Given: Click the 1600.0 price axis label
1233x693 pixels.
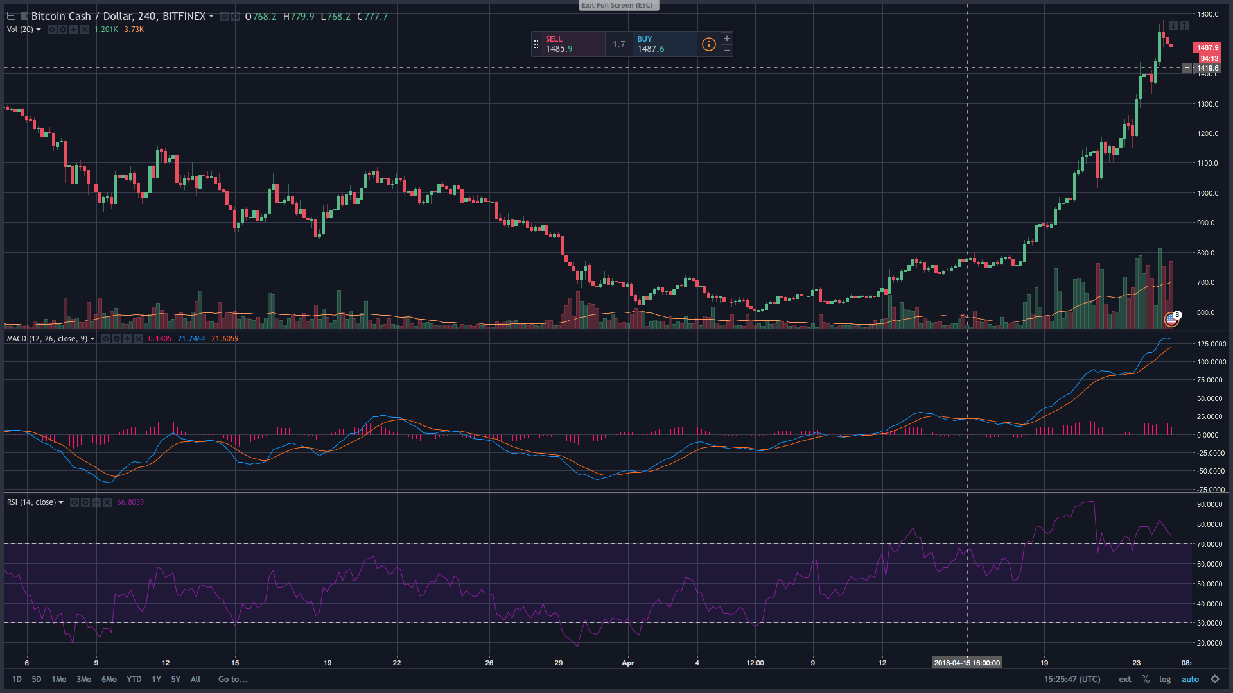Looking at the screenshot, I should [x=1207, y=14].
